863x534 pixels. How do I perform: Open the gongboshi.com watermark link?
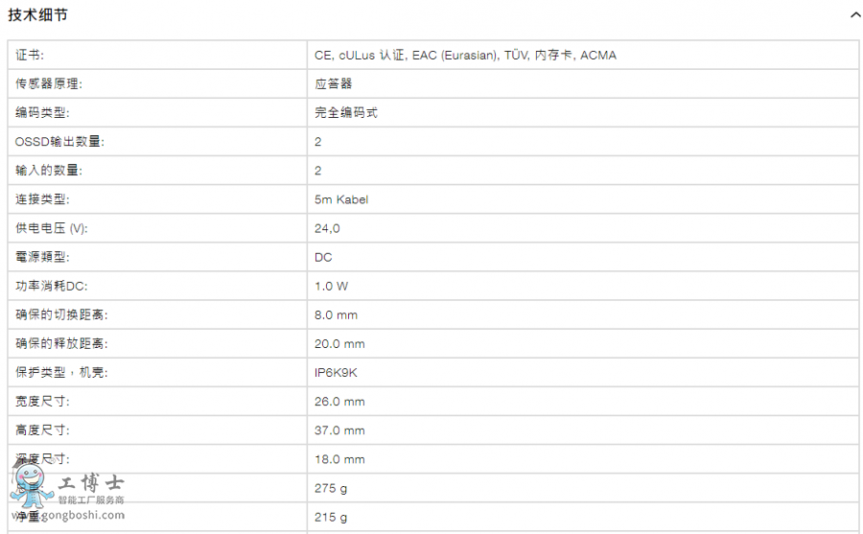coord(68,515)
